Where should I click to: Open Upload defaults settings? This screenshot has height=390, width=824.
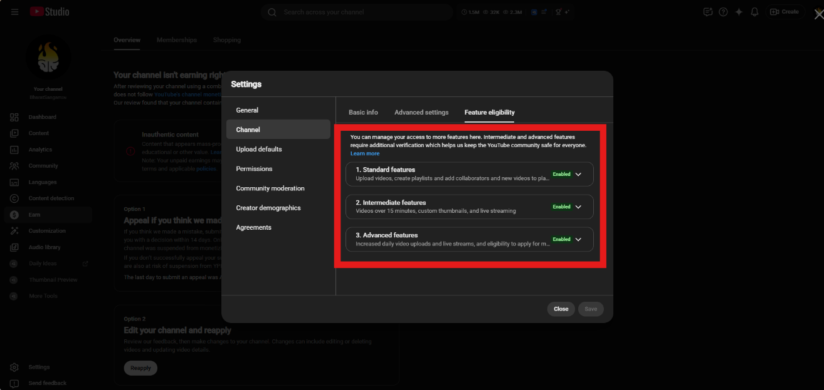[x=278, y=149]
